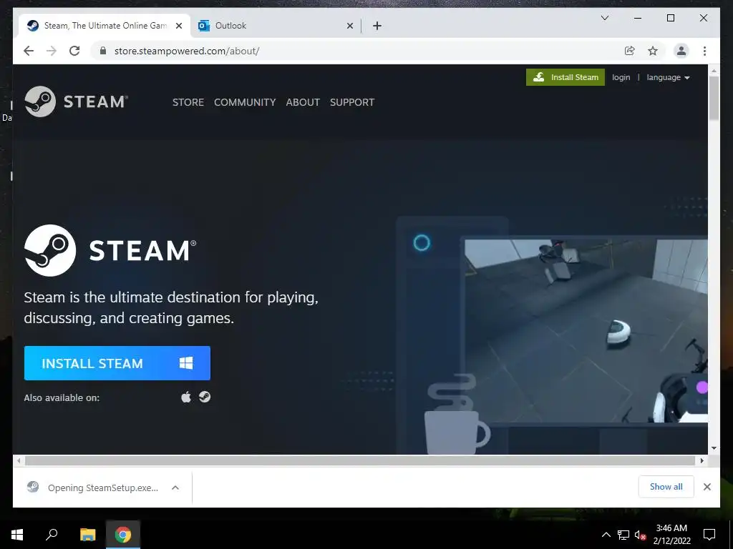Open the Windows Start menu

[x=17, y=535]
